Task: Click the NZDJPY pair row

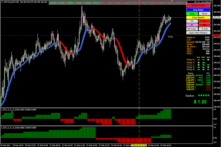Action: tap(198, 85)
